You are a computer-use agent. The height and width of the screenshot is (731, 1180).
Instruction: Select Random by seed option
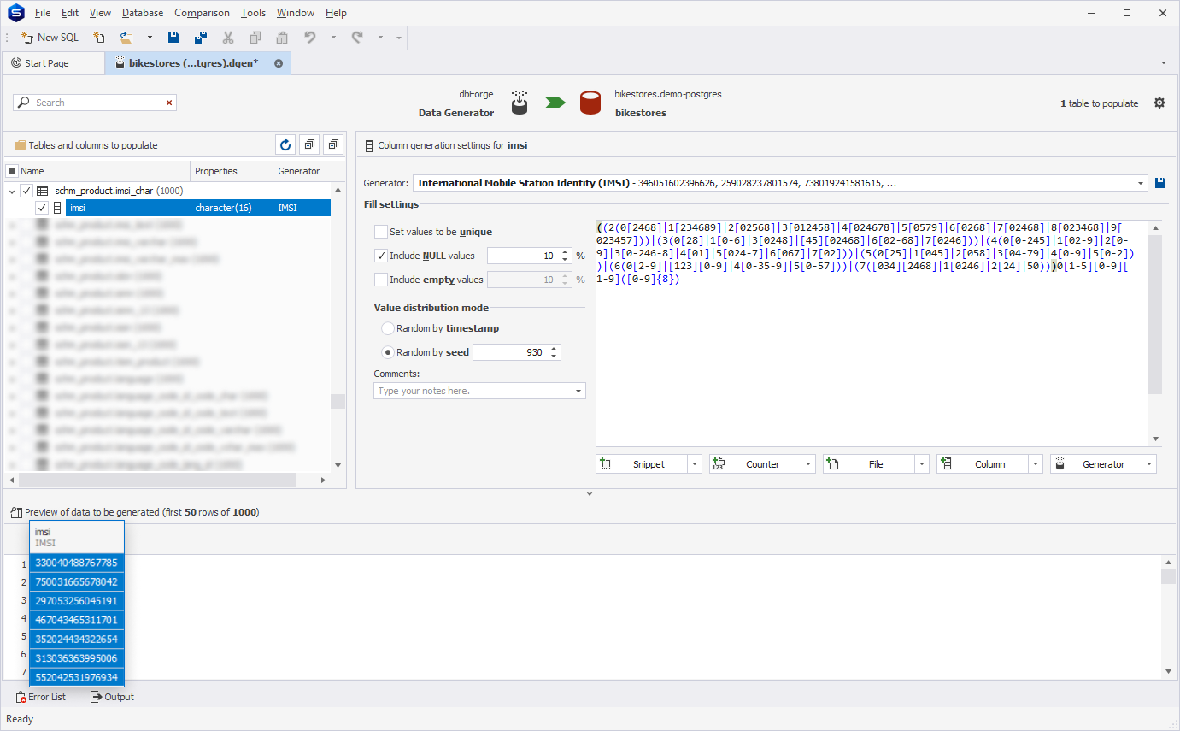[x=388, y=352]
